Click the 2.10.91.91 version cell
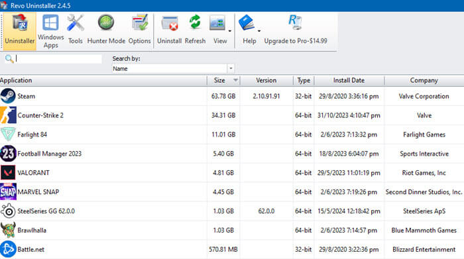This screenshot has width=464, height=259. [266, 97]
